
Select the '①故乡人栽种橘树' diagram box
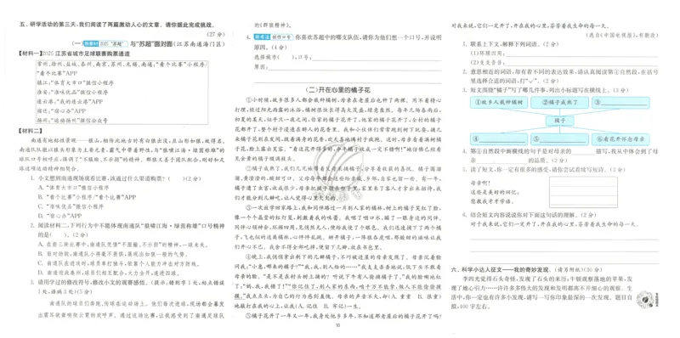coord(499,102)
